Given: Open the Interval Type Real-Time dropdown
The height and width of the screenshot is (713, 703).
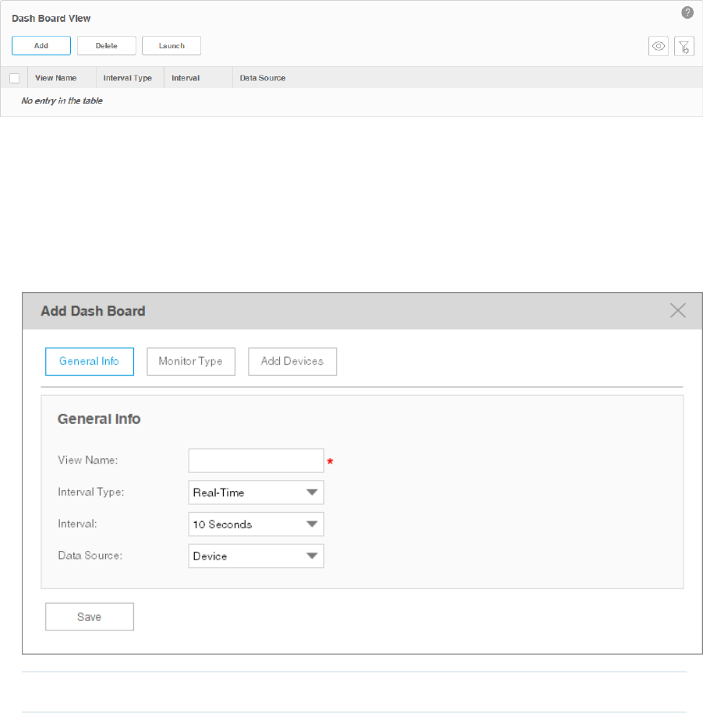Looking at the screenshot, I should tap(256, 492).
